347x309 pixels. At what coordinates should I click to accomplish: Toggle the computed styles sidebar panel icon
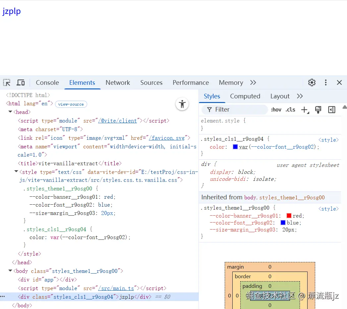tap(331, 109)
